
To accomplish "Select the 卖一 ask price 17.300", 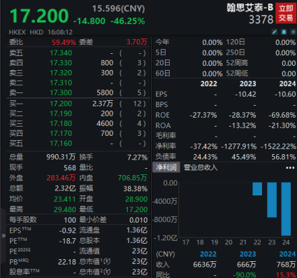I will click(61, 92).
